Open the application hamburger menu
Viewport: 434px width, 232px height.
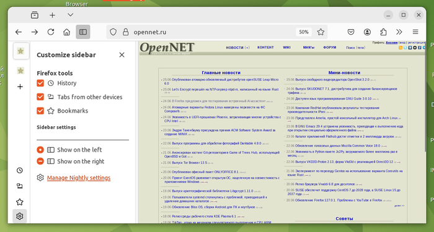415,32
